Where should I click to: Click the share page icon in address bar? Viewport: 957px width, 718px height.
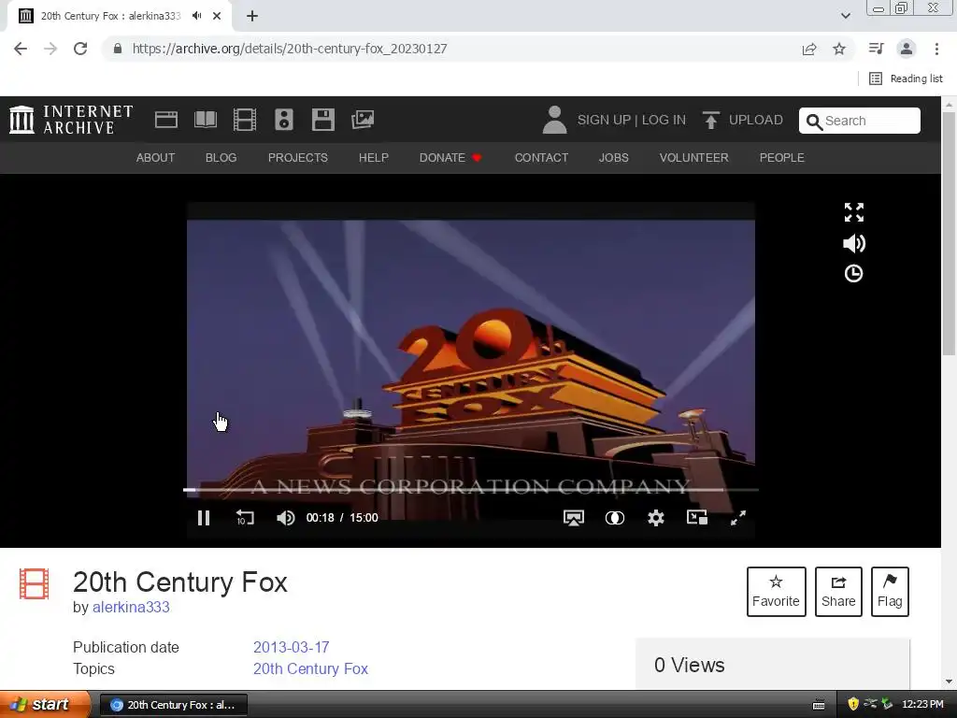(x=809, y=49)
